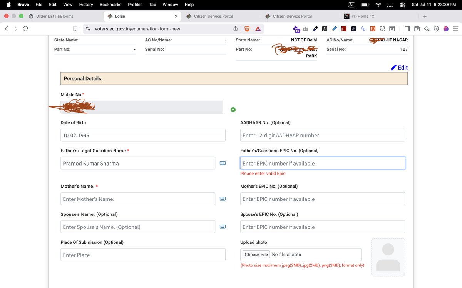The width and height of the screenshot is (462, 288).
Task: Click the Brave Shields lion icon
Action: click(x=247, y=29)
